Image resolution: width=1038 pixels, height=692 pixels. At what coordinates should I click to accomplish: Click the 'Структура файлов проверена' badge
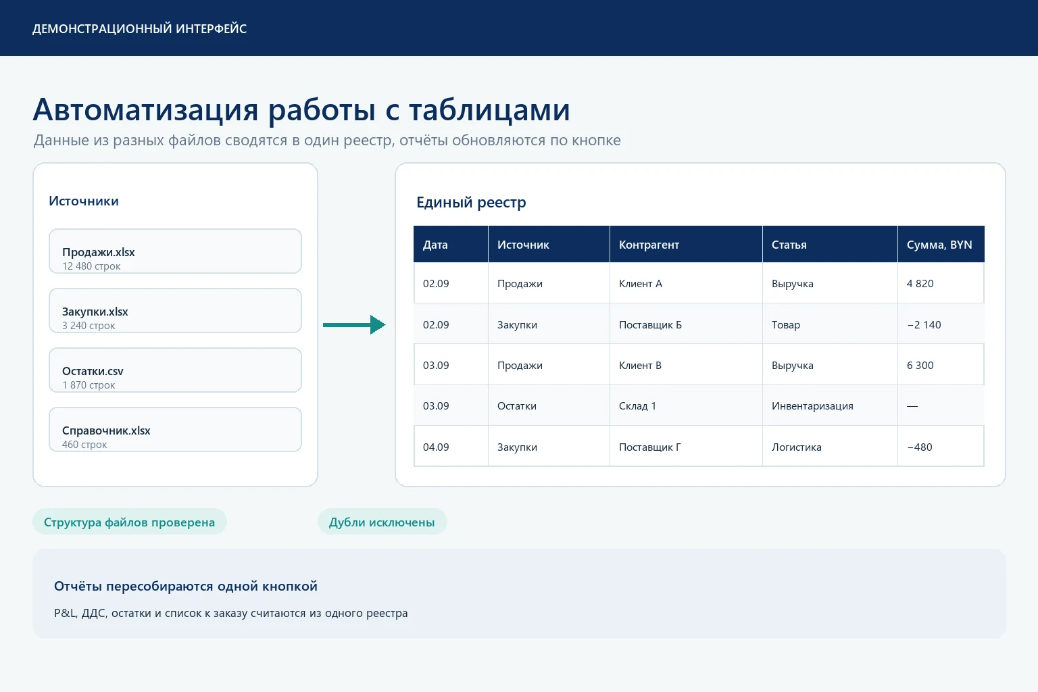point(130,522)
